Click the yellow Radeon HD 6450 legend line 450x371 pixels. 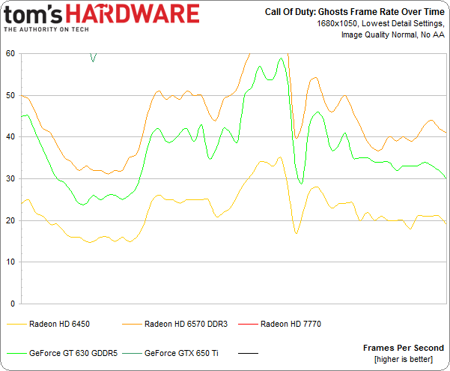16,325
